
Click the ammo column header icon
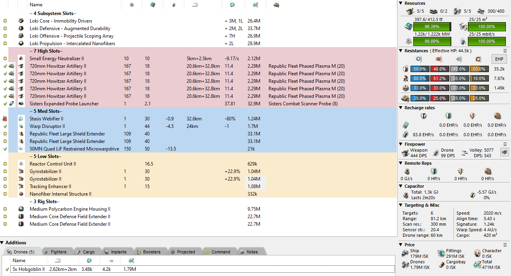[276, 5]
